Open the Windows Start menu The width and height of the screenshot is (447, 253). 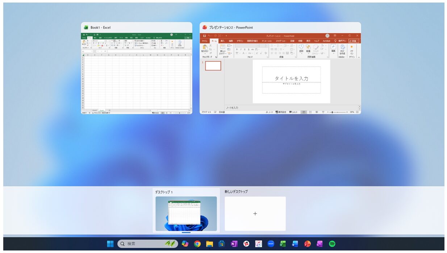coord(110,244)
